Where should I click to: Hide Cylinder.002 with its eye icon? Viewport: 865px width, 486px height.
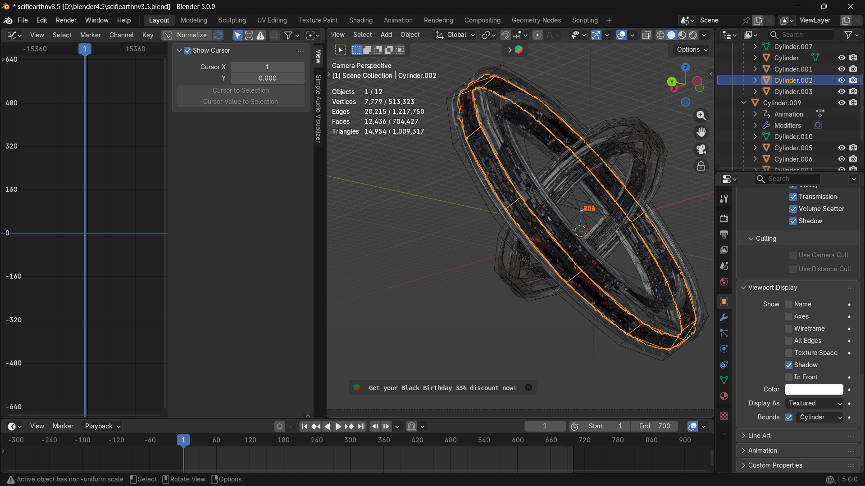(x=842, y=80)
